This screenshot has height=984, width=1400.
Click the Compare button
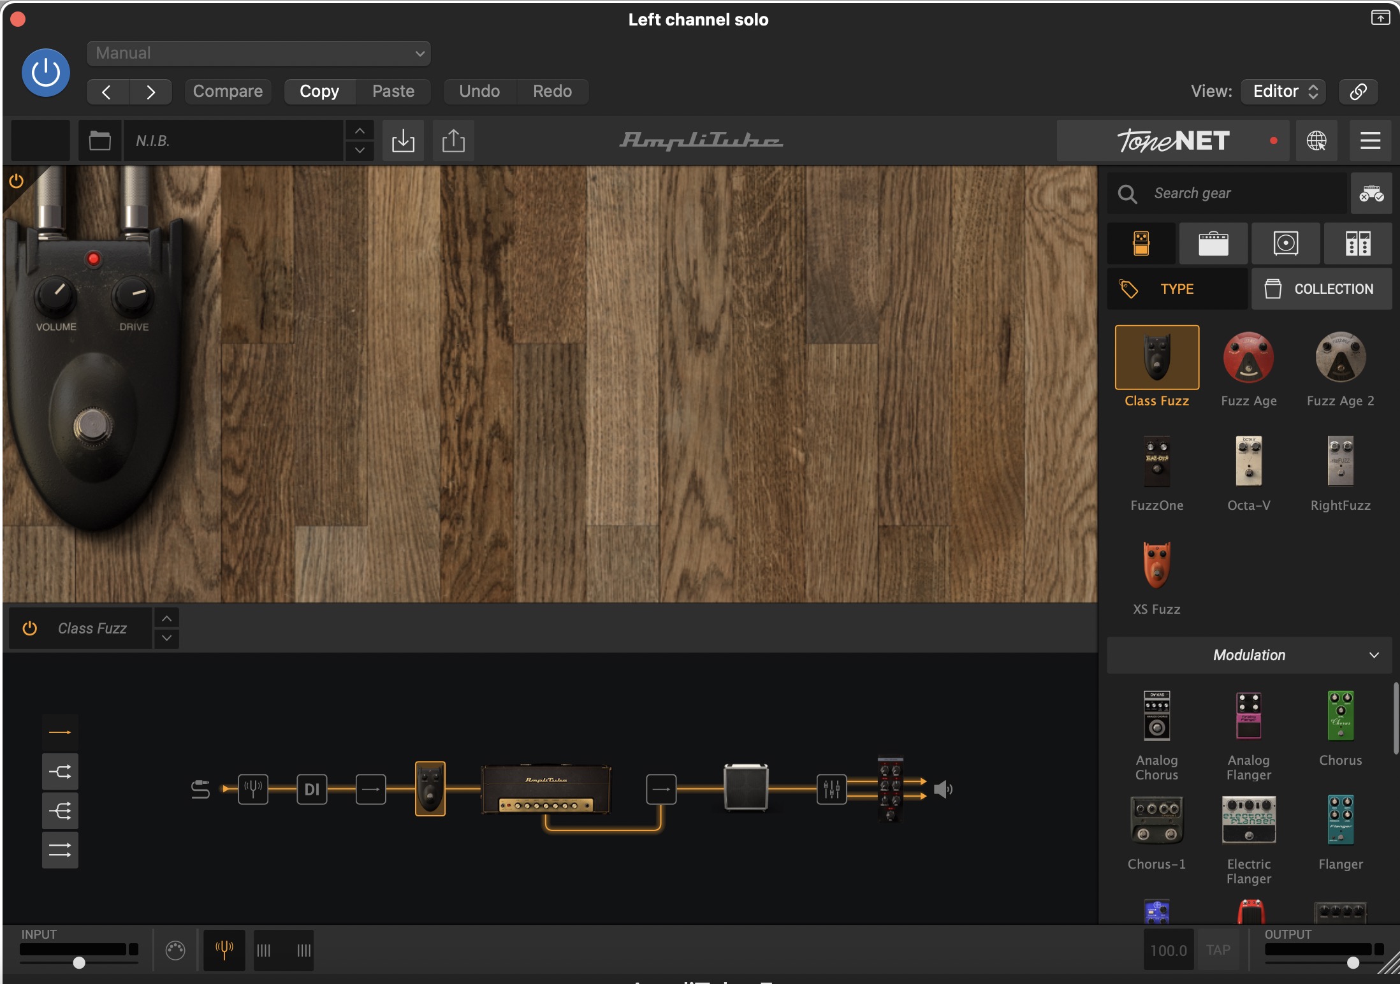click(228, 91)
